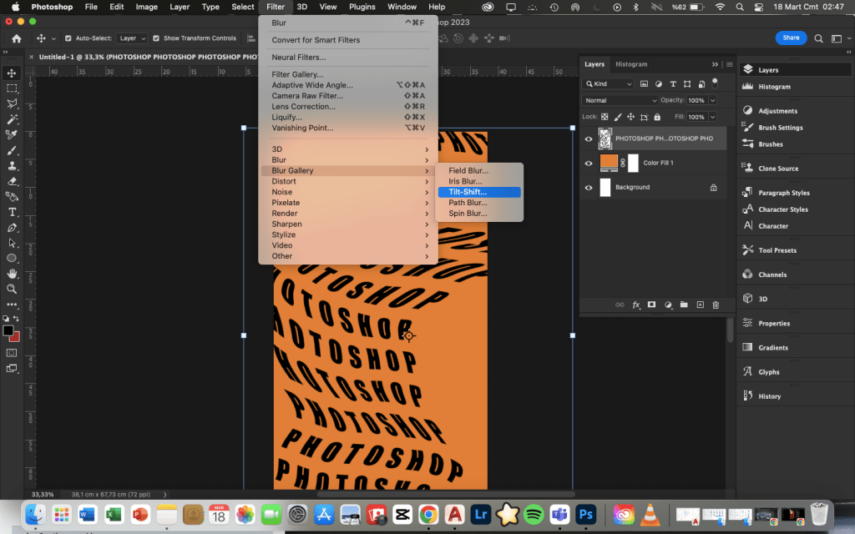Uncheck the Show Transform Controls checkbox
This screenshot has width=855, height=534.
coord(157,38)
